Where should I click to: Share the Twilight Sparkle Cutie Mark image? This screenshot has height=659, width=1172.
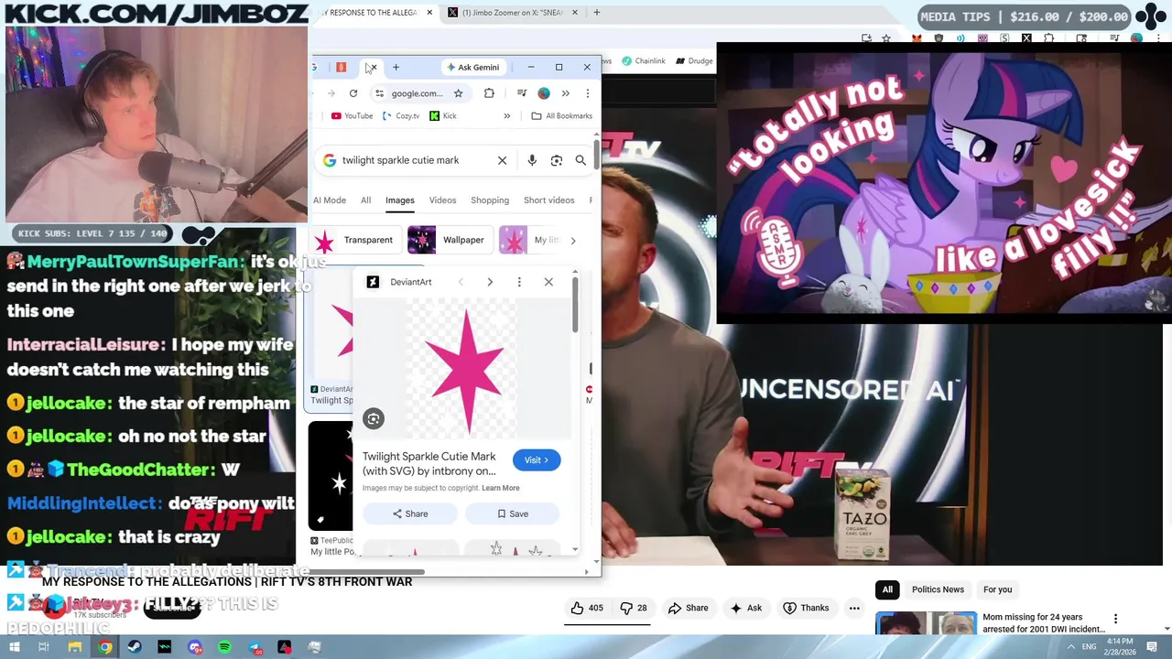tap(410, 513)
